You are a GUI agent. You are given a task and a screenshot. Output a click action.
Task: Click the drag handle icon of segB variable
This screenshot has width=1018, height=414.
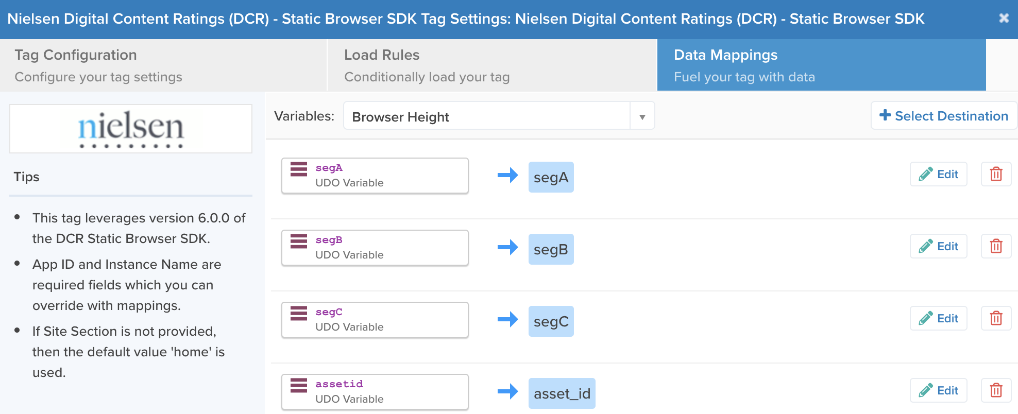[x=299, y=241]
